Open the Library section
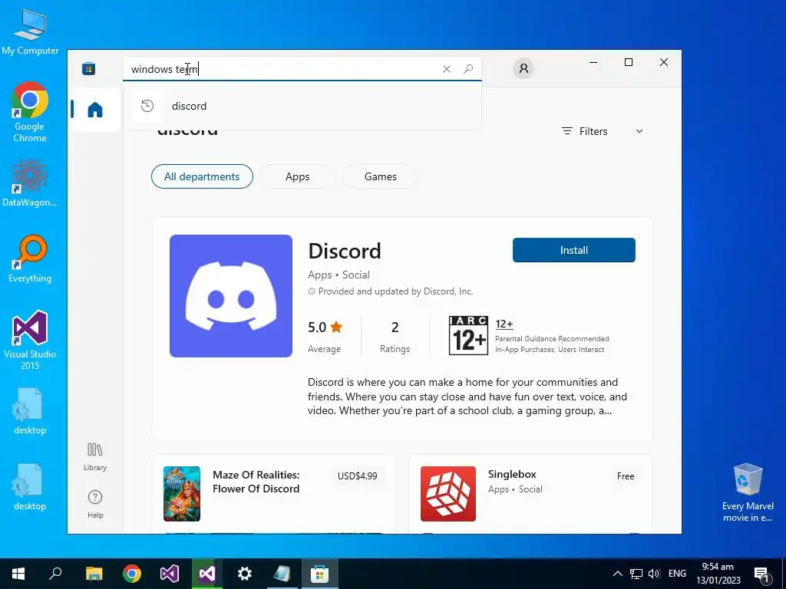 pyautogui.click(x=94, y=456)
